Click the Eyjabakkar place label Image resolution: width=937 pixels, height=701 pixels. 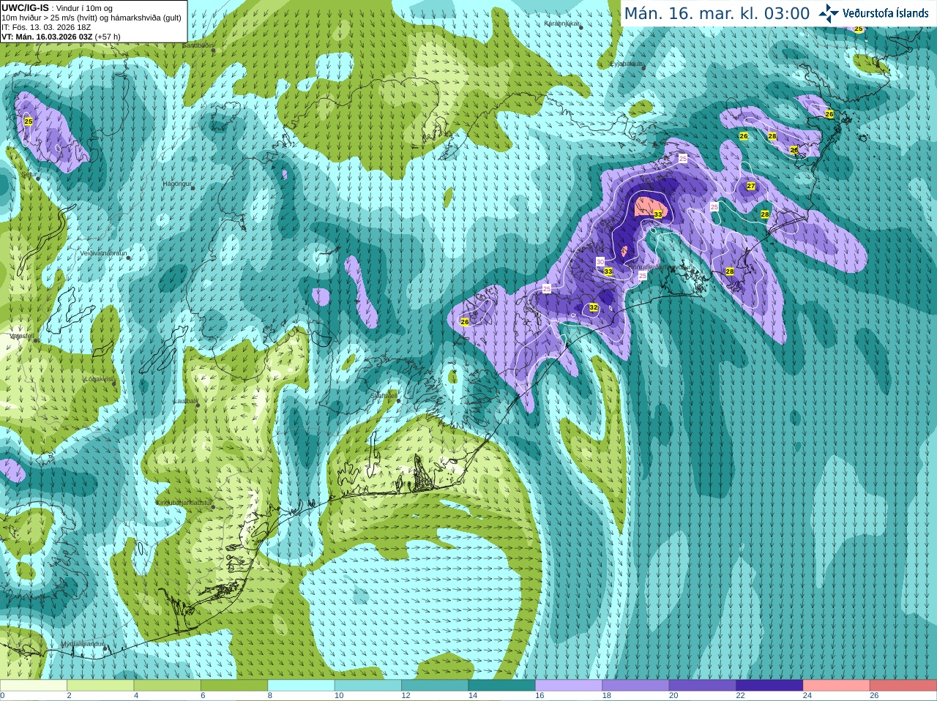tap(627, 64)
